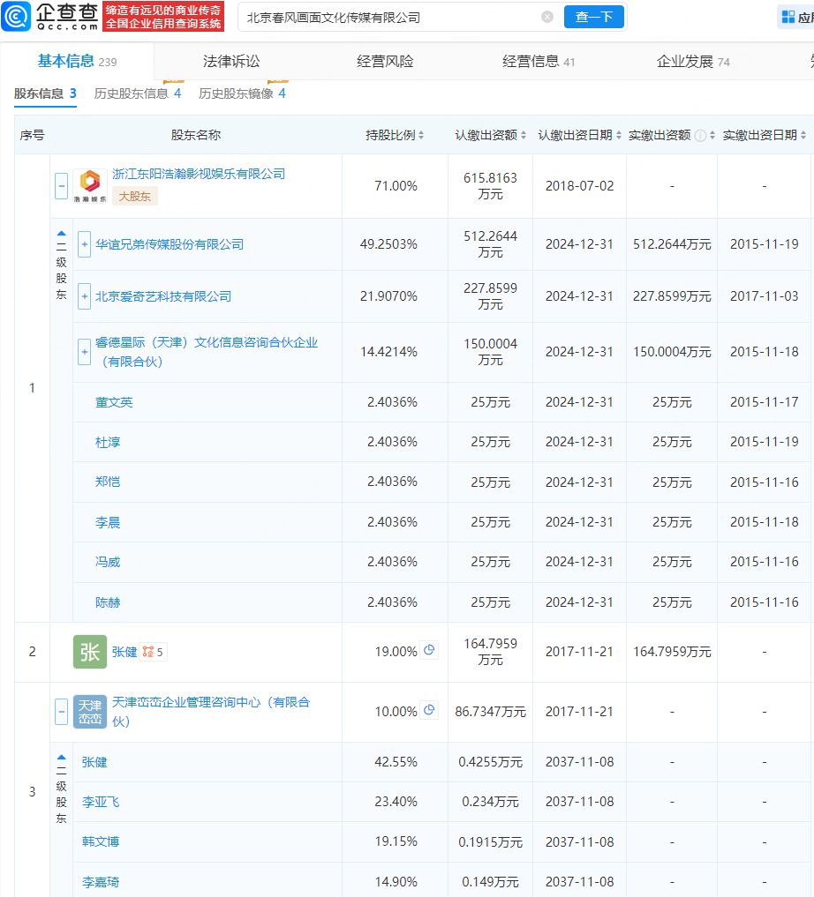This screenshot has height=897, width=814.
Task: Open 华谊兄弟传媒股份有限公司 link
Action: (x=170, y=244)
